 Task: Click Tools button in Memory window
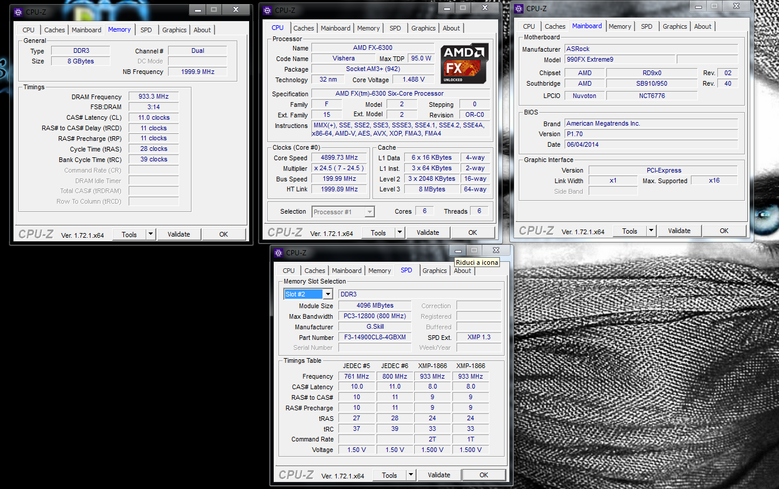coord(129,234)
